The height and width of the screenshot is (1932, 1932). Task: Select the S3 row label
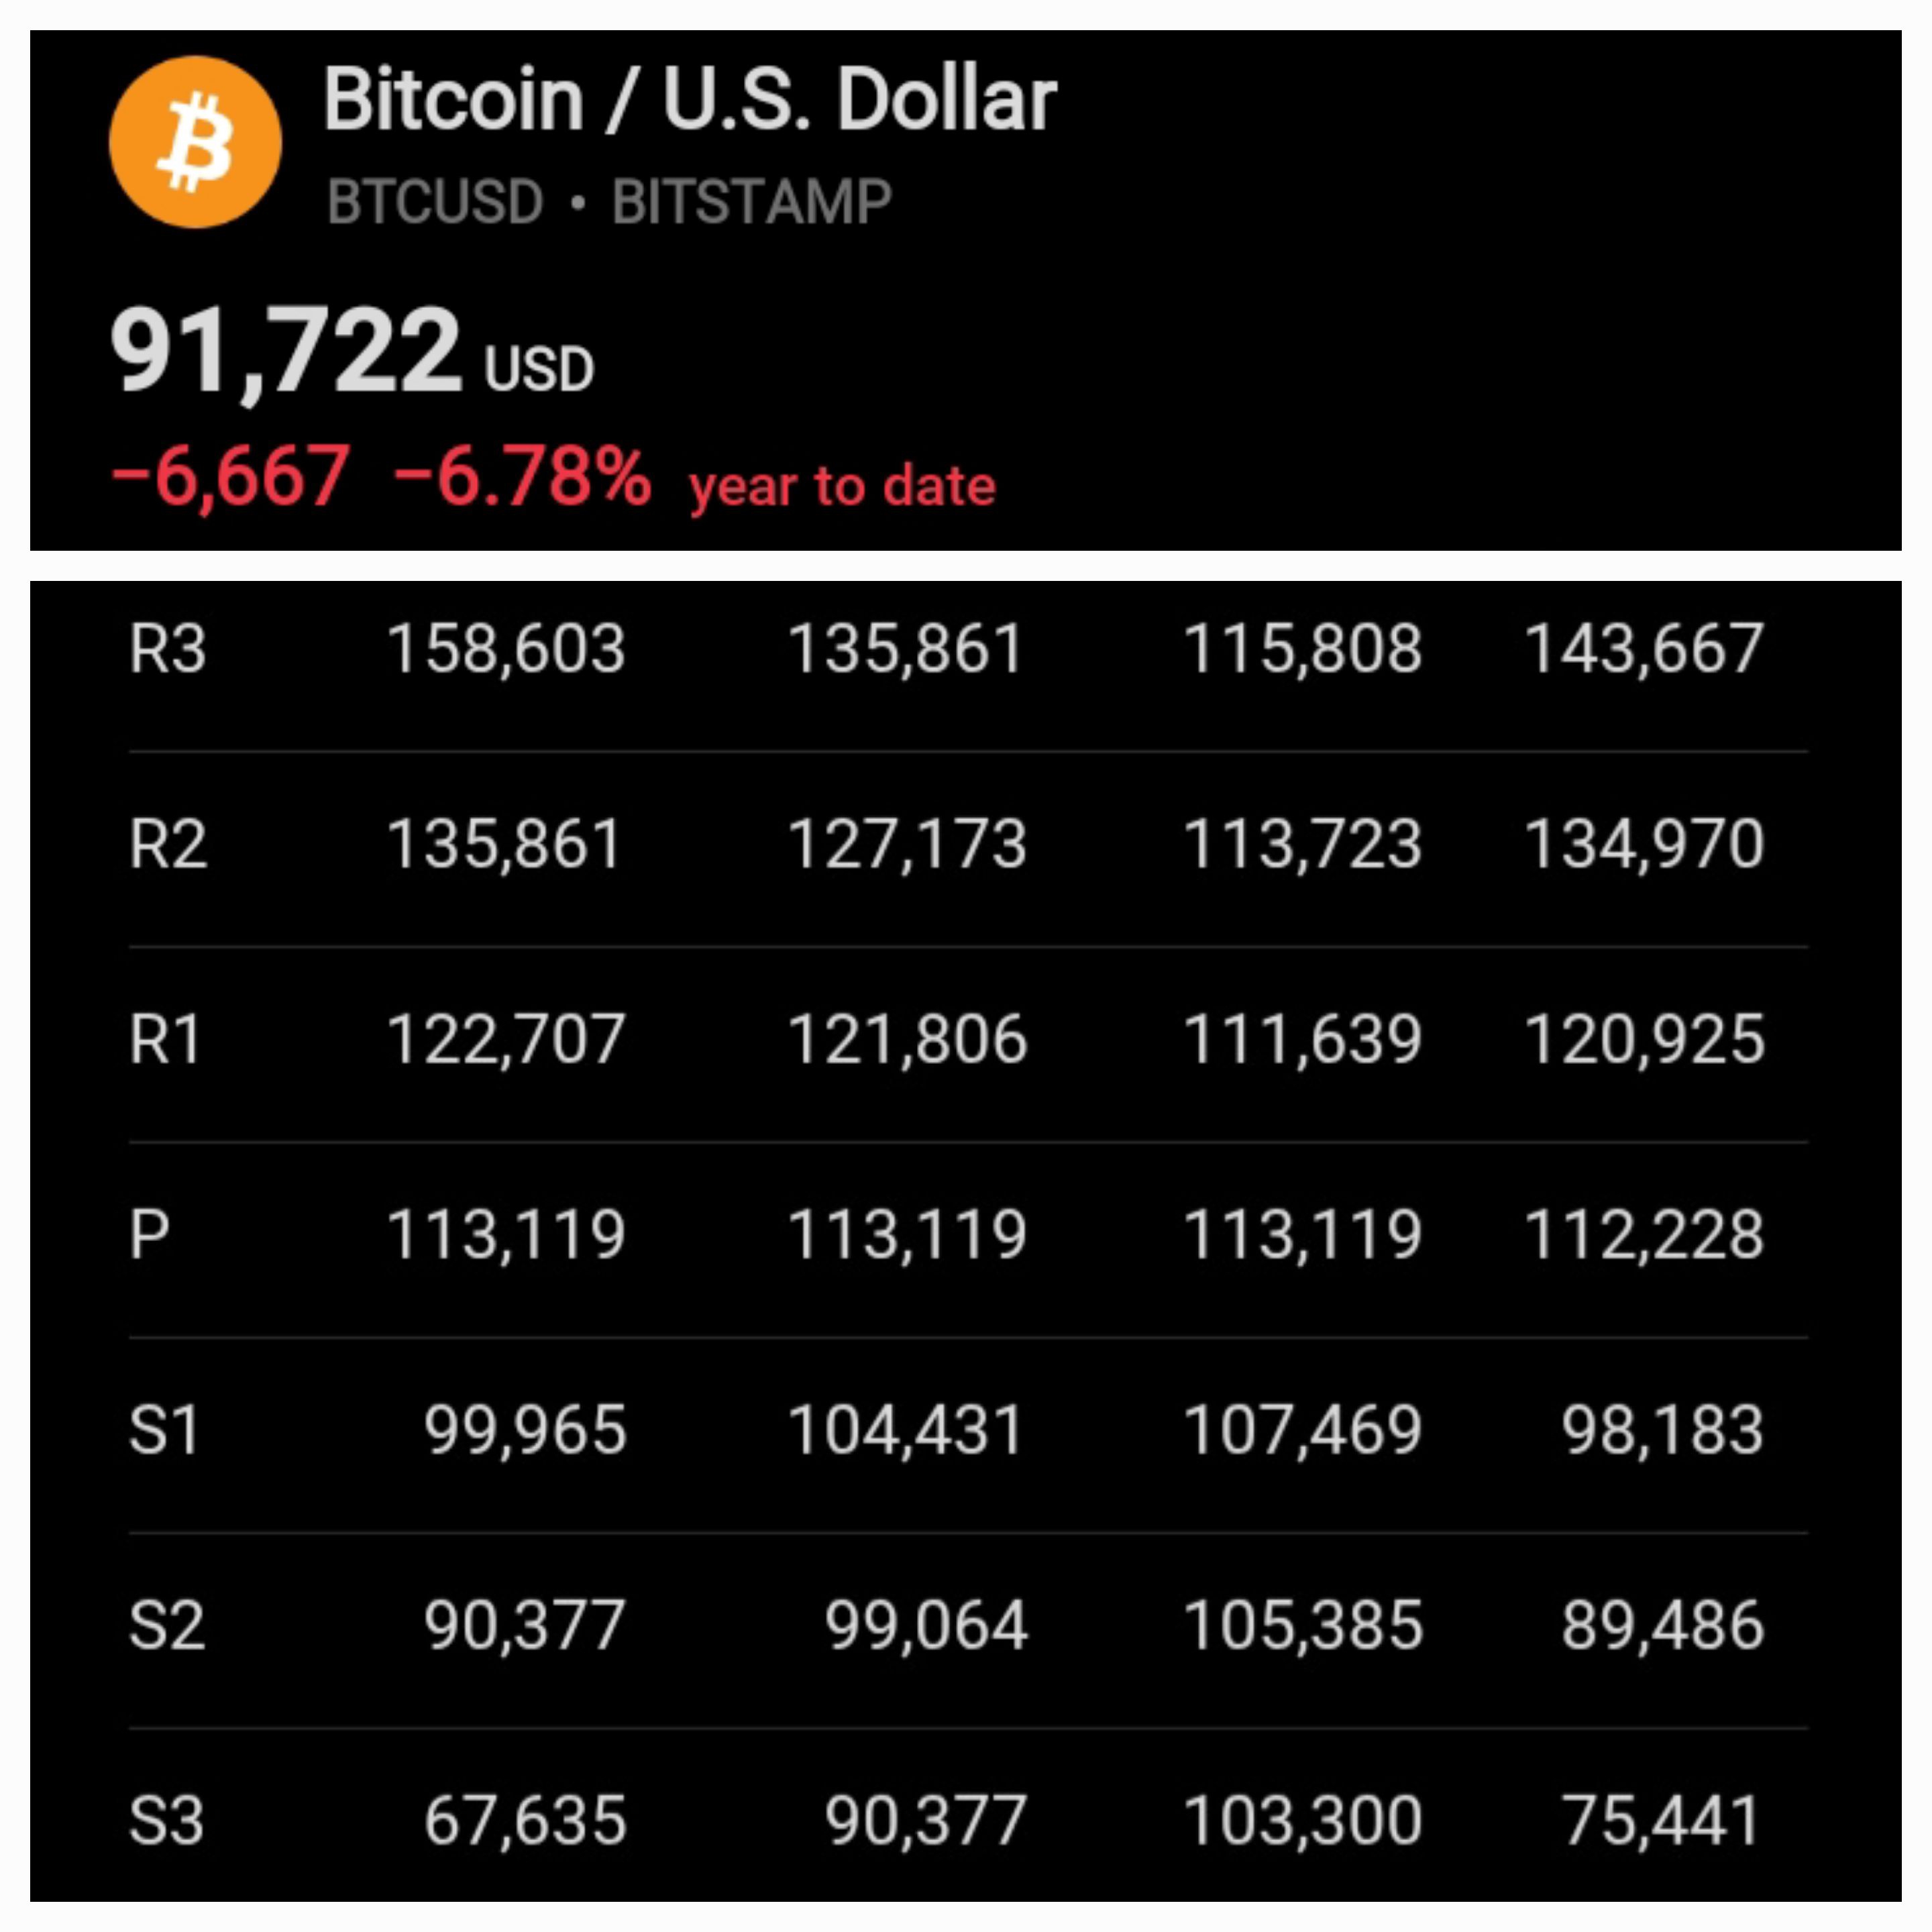[x=167, y=1819]
